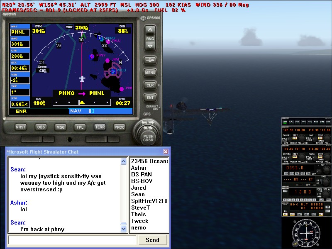Select player Sean in the player list
The image size is (332, 249).
coord(138,194)
